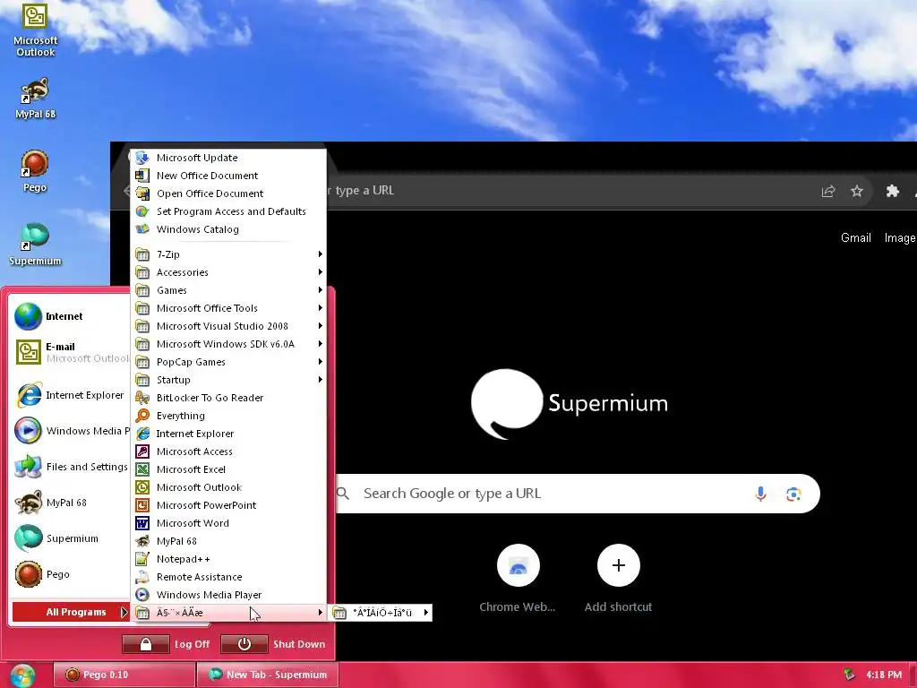Image resolution: width=917 pixels, height=688 pixels.
Task: Launch Microsoft Excel from programs list
Action: 228,469
